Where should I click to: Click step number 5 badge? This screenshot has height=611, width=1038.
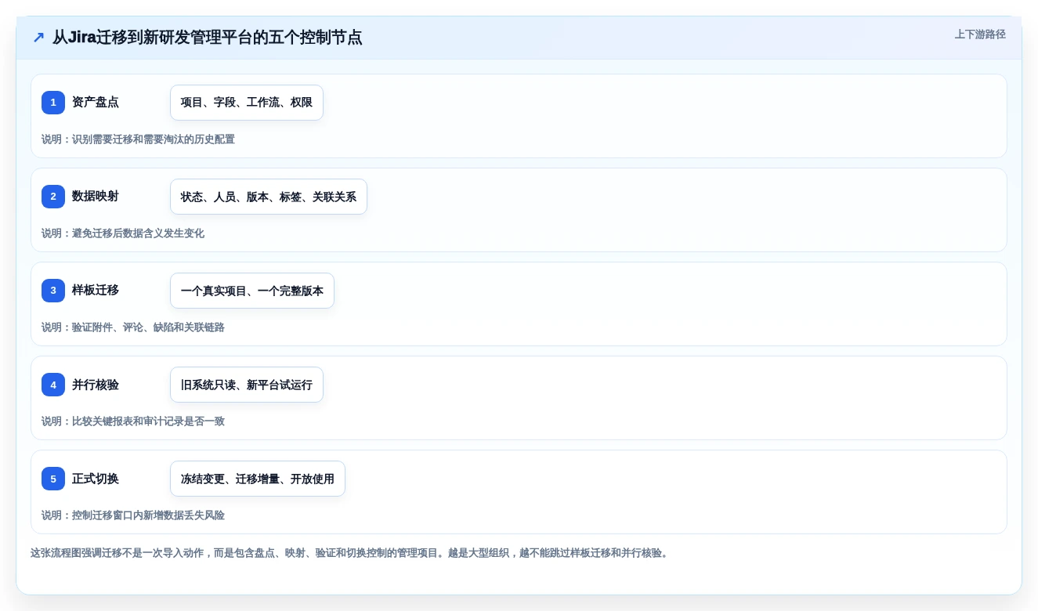click(53, 479)
